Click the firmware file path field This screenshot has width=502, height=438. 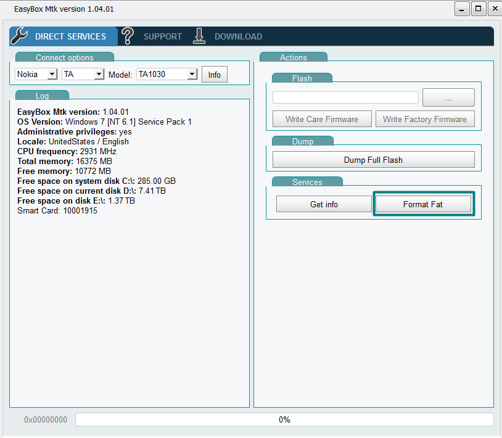coord(345,97)
